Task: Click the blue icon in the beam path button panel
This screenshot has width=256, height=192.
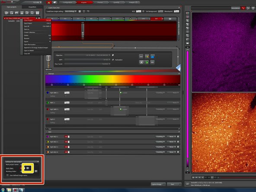Action: click(x=152, y=57)
